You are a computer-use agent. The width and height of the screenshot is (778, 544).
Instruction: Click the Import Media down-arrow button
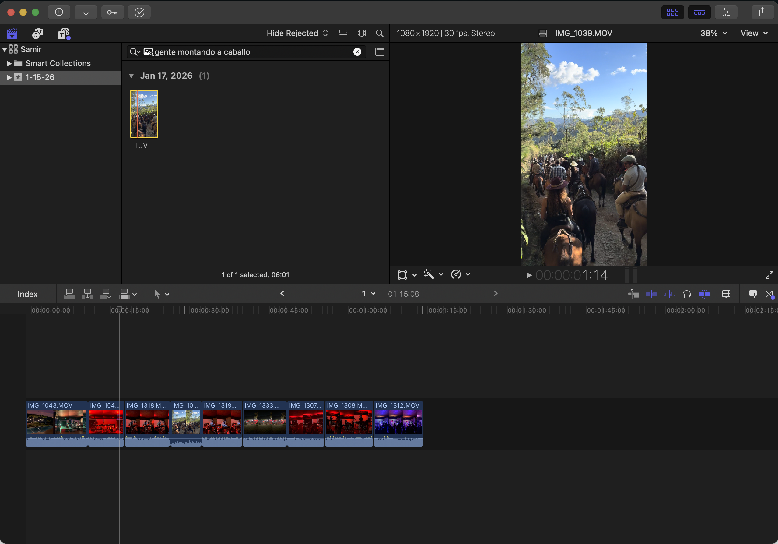tap(86, 12)
